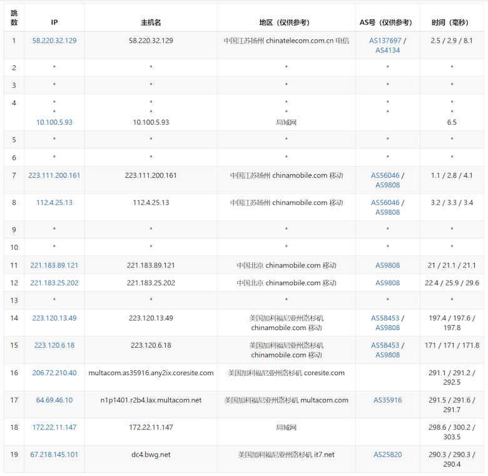The height and width of the screenshot is (476, 488).
Task: Click the blue 221.183.25.202 IP link
Action: pyautogui.click(x=54, y=283)
